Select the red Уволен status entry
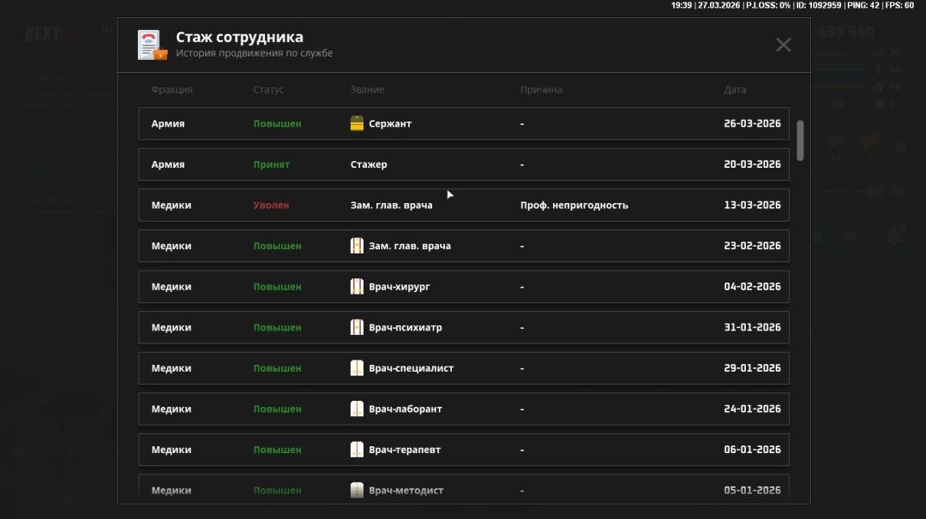The image size is (926, 519). pyautogui.click(x=271, y=206)
